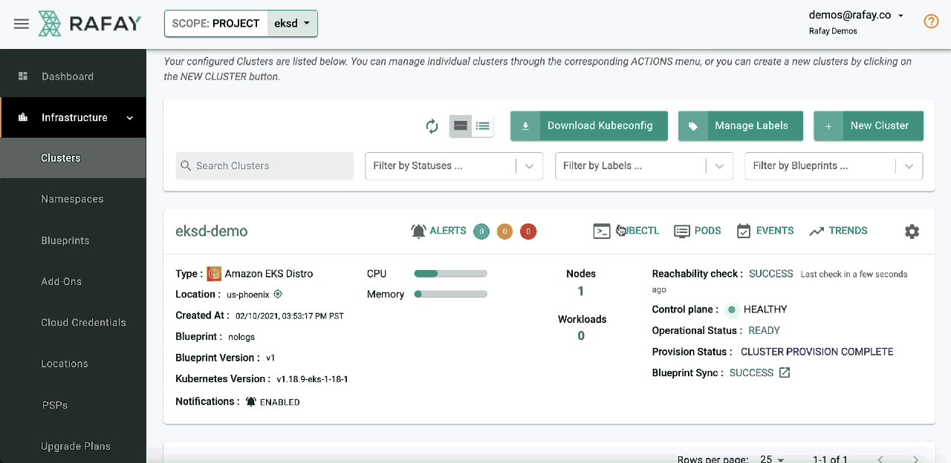This screenshot has width=951, height=463.
Task: Open the Blueprint Sync external link icon
Action: (x=785, y=372)
